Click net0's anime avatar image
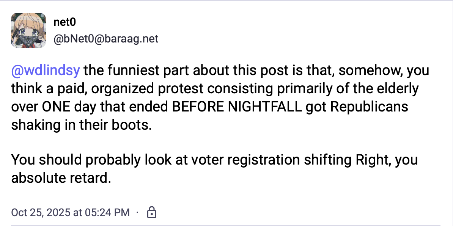This screenshot has height=226, width=453. (x=28, y=30)
